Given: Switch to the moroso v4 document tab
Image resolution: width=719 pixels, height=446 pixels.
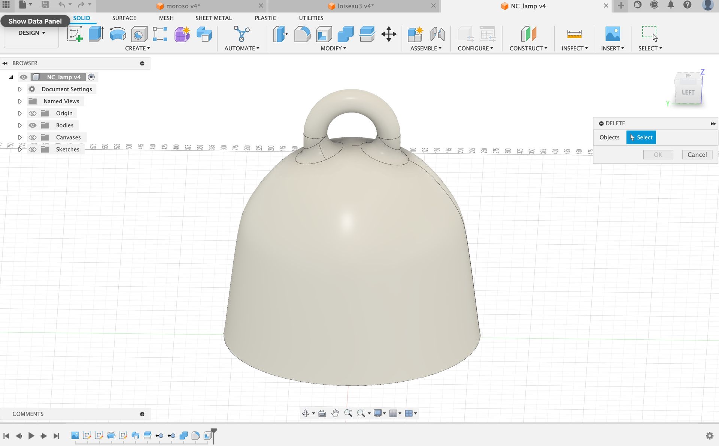Looking at the screenshot, I should (x=183, y=6).
